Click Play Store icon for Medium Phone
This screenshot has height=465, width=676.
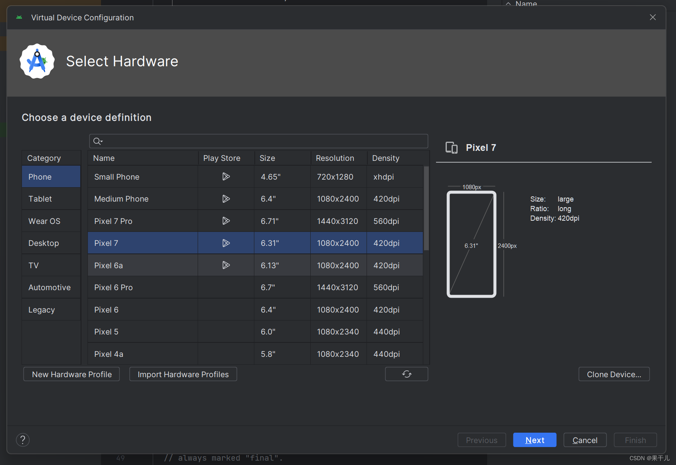pos(226,199)
